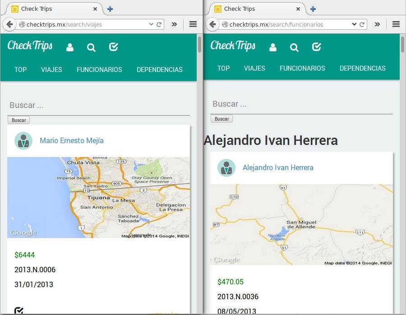Click the date 31/01/2013

click(34, 284)
